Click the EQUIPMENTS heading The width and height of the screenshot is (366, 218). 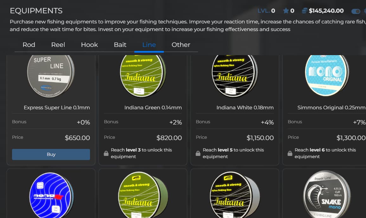coord(36,11)
